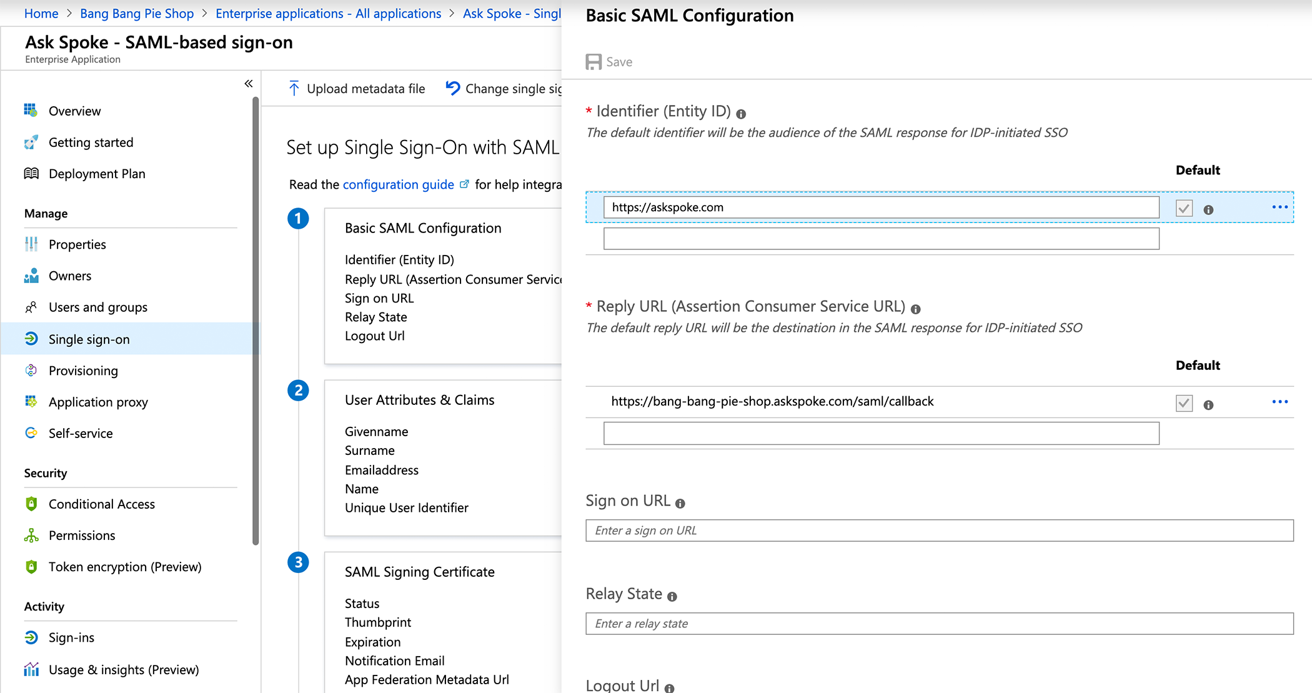Click info icon beside Reply URL heading

[915, 309]
